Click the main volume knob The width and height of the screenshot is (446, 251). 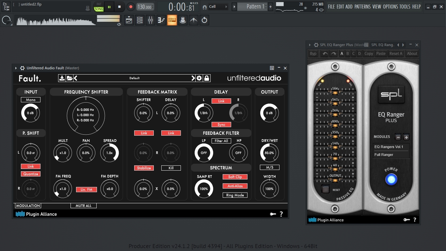click(x=6, y=20)
